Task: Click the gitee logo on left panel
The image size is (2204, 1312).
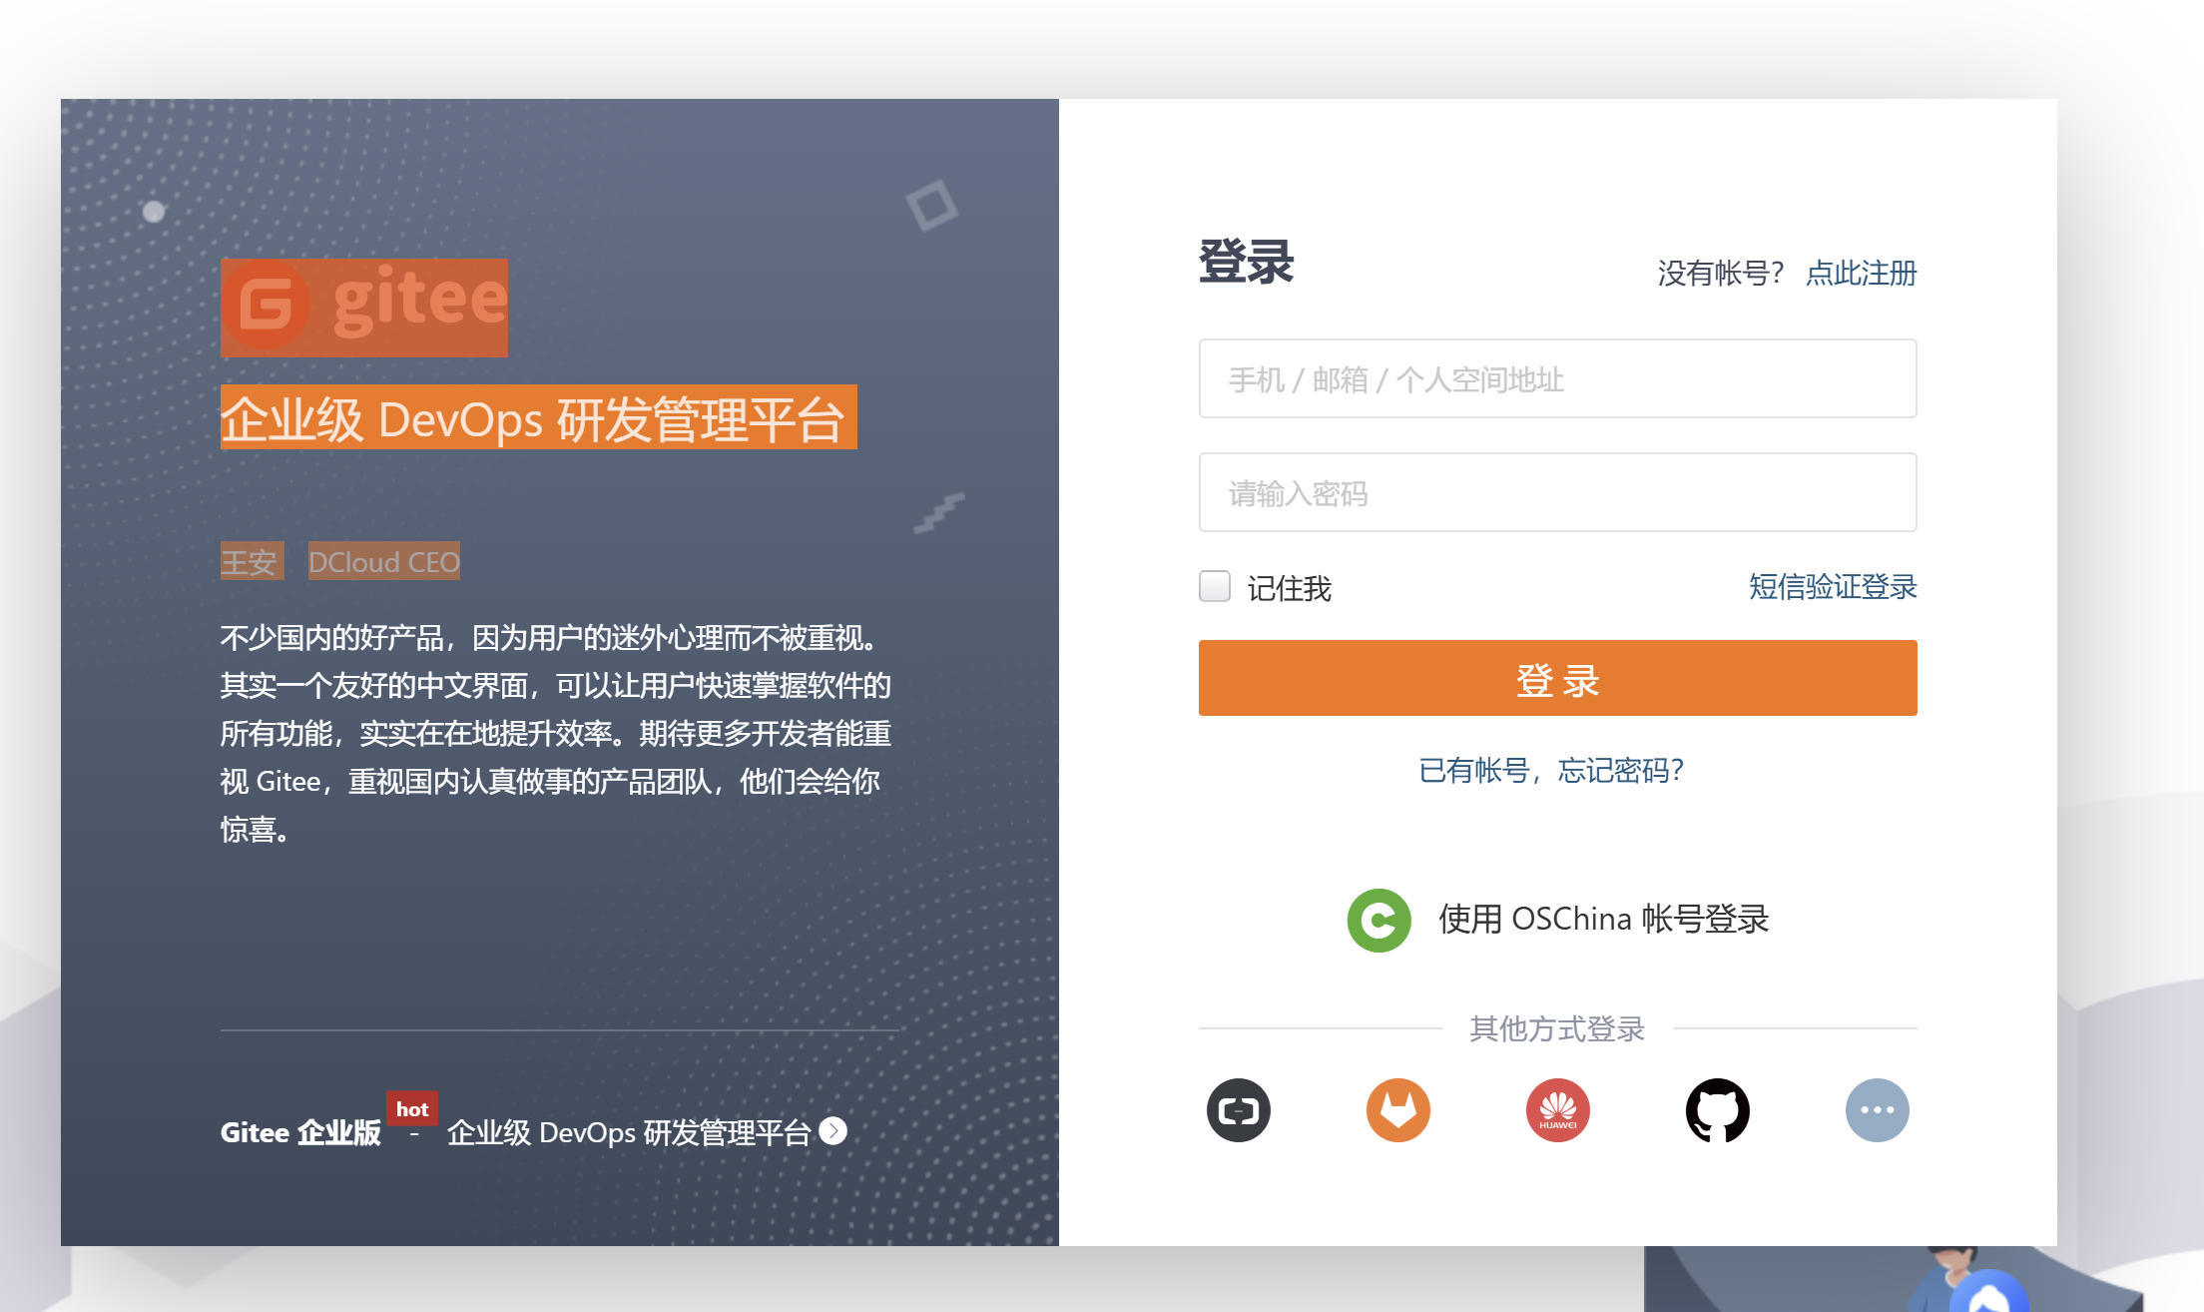Action: pos(364,307)
